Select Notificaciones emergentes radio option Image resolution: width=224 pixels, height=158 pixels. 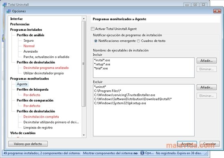(96, 41)
